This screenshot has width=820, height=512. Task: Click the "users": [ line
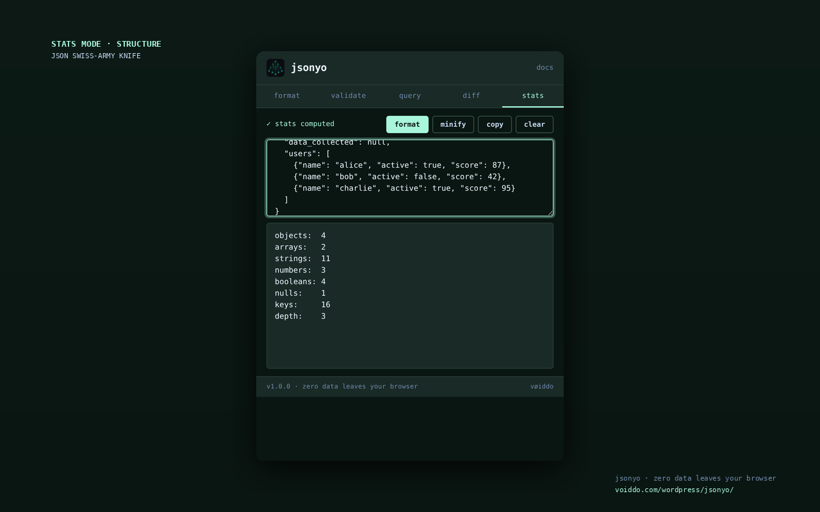(x=307, y=154)
